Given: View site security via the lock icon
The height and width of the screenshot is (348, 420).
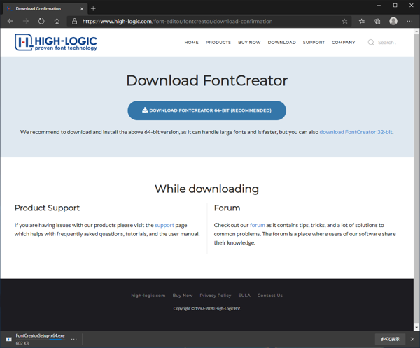Looking at the screenshot, I should (x=74, y=22).
